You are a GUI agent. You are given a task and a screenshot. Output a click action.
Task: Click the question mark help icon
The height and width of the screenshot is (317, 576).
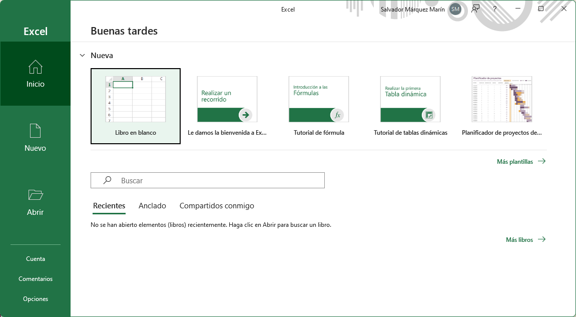(495, 9)
